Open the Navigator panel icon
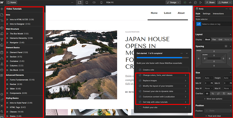 [2, 21]
